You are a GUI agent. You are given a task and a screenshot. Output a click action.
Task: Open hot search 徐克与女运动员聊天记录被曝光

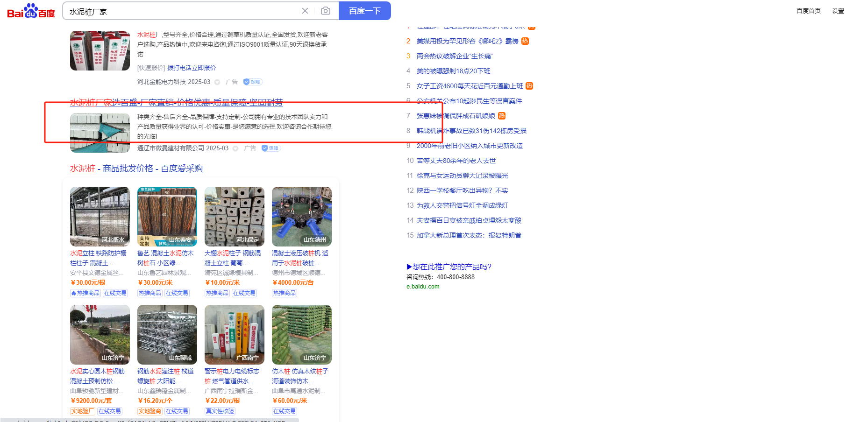click(x=463, y=176)
